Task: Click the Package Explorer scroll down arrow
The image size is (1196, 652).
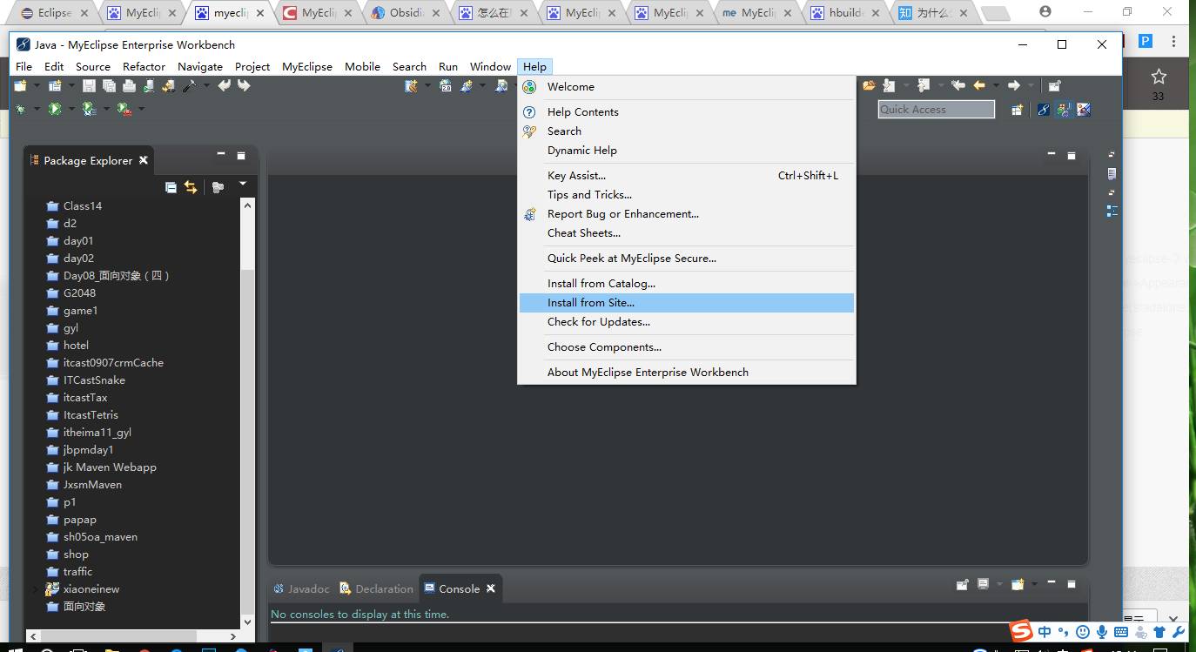Action: pos(247,622)
